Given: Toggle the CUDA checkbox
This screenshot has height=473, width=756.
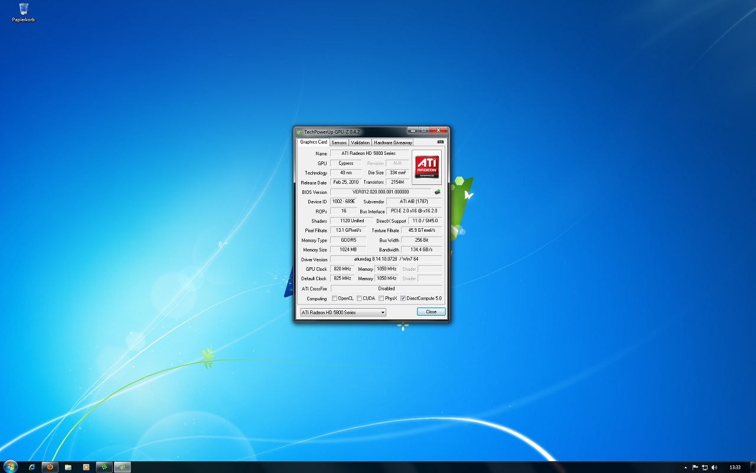Looking at the screenshot, I should 360,299.
